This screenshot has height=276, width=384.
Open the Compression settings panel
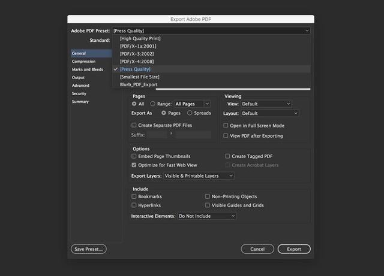[84, 61]
